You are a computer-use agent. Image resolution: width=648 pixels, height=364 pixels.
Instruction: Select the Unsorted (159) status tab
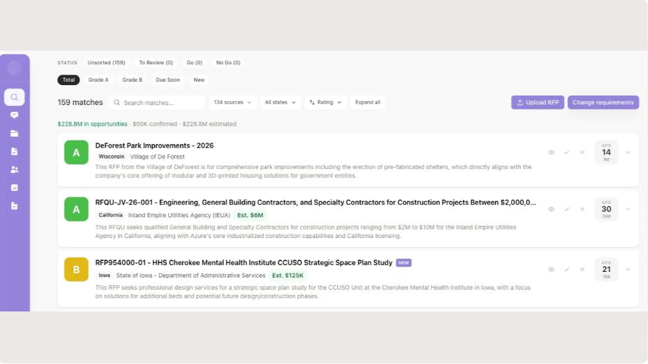coord(106,63)
